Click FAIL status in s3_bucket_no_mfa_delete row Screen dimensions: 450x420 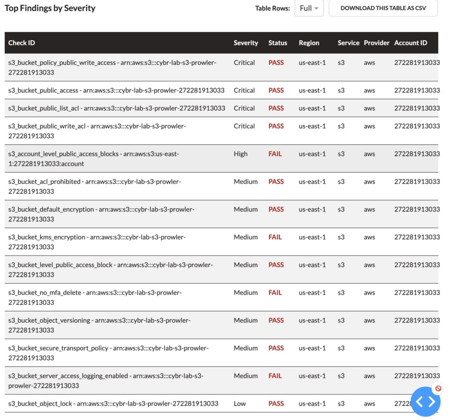(x=275, y=292)
